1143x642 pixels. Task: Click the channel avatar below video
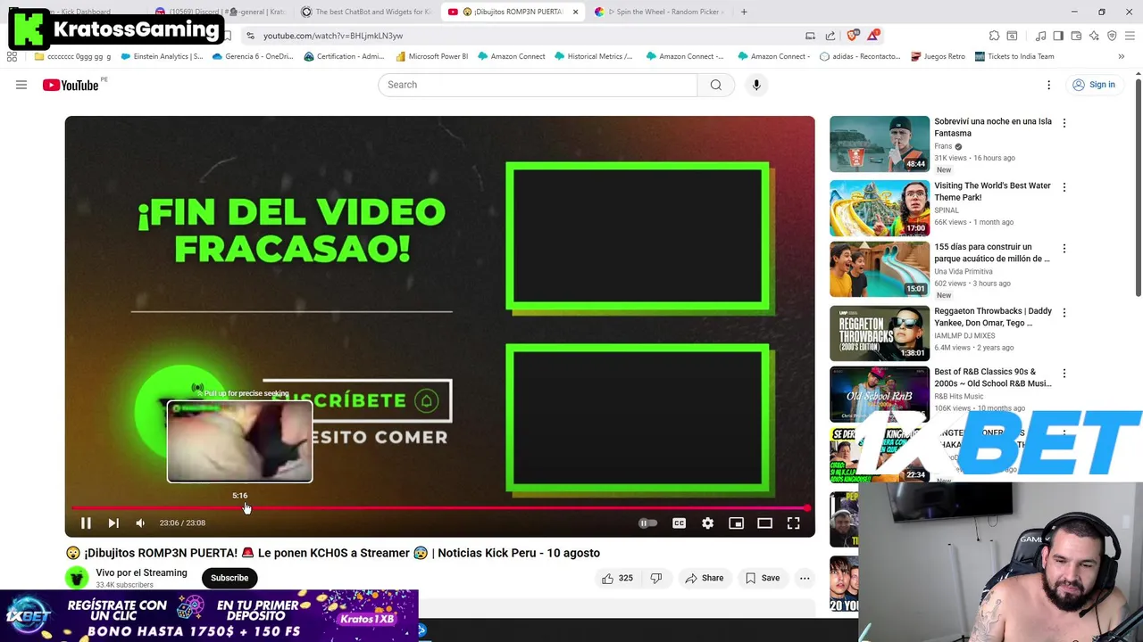pos(77,578)
